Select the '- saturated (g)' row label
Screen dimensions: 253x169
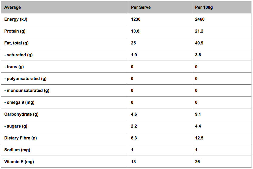(x=19, y=55)
